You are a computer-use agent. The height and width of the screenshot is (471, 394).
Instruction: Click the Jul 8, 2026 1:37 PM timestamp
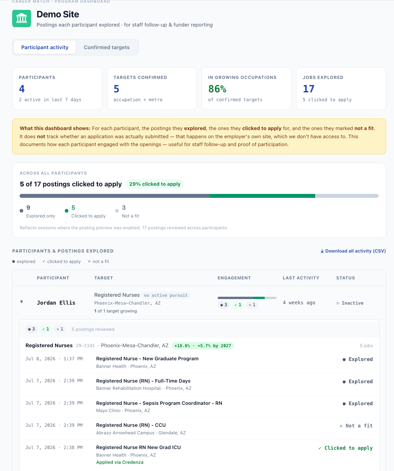pyautogui.click(x=54, y=359)
